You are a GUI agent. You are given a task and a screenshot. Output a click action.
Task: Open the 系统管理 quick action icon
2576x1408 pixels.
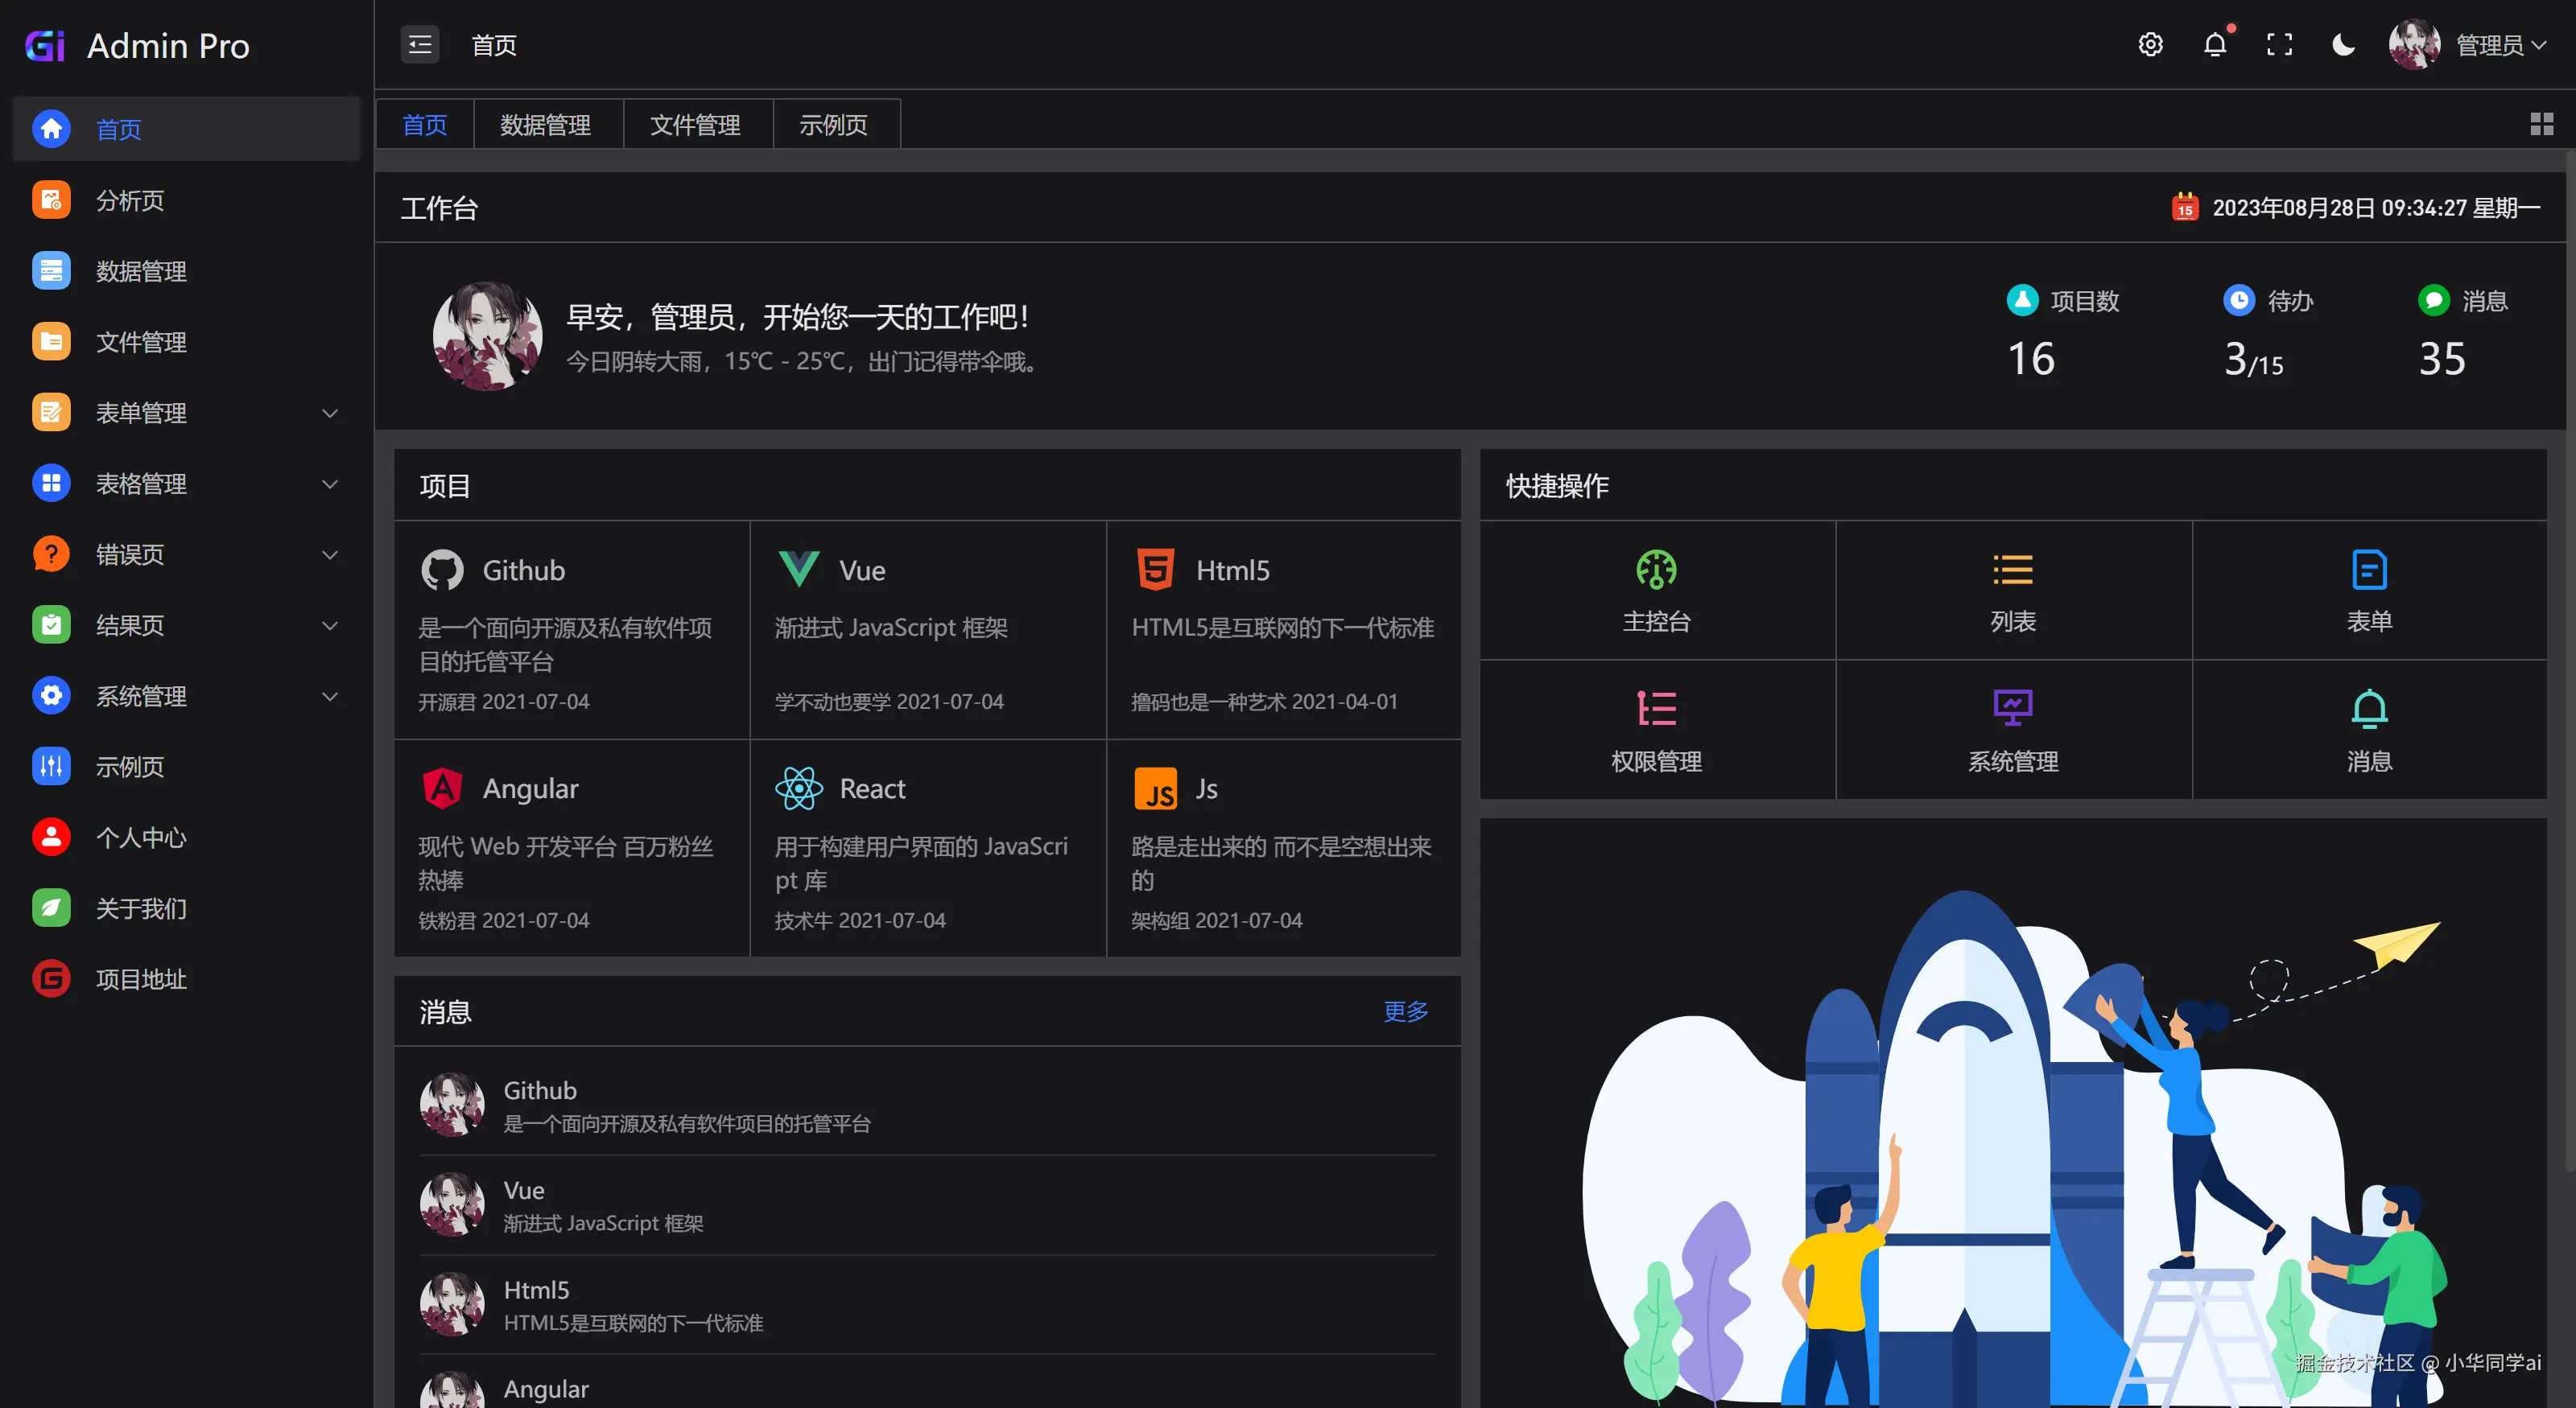point(2012,709)
